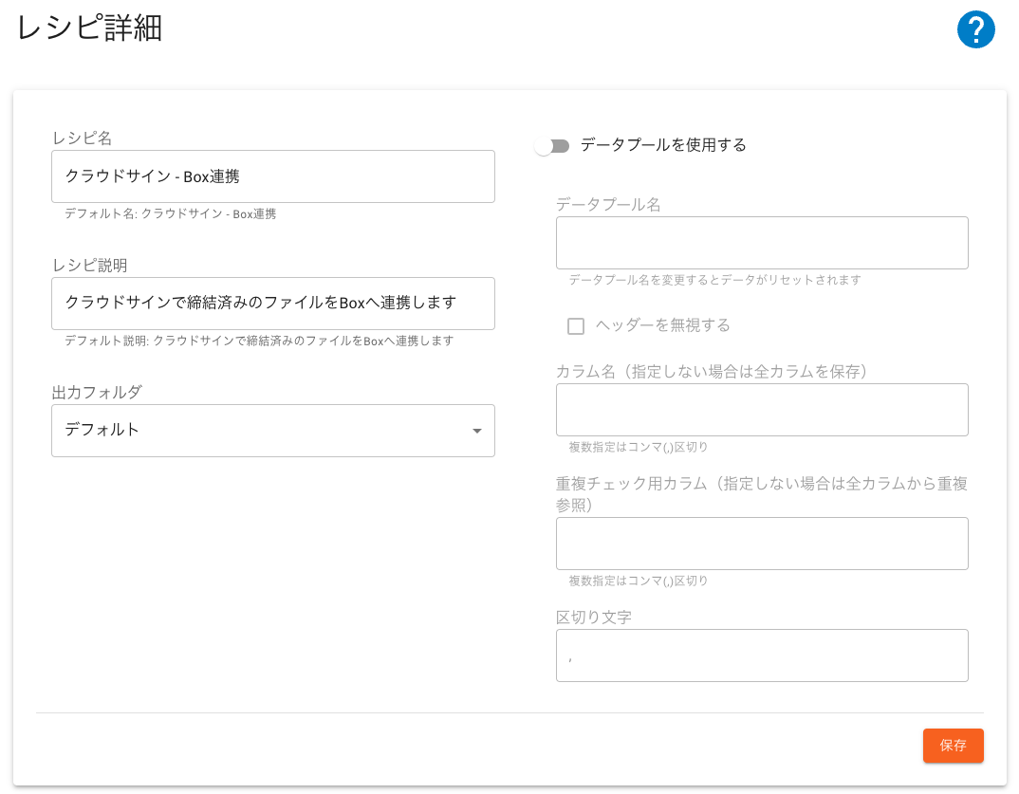Click the カラム名 input field
This screenshot has height=794, width=1019.
tap(762, 410)
